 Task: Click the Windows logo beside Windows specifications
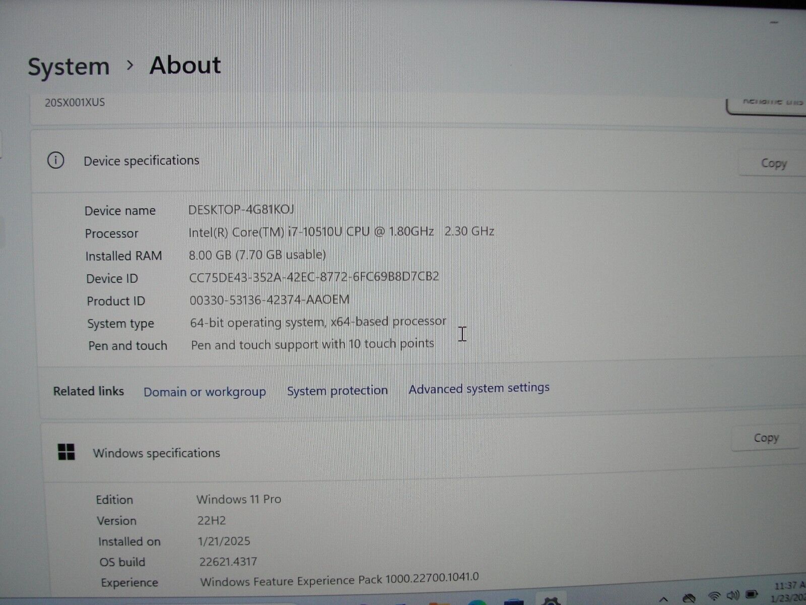tap(66, 452)
